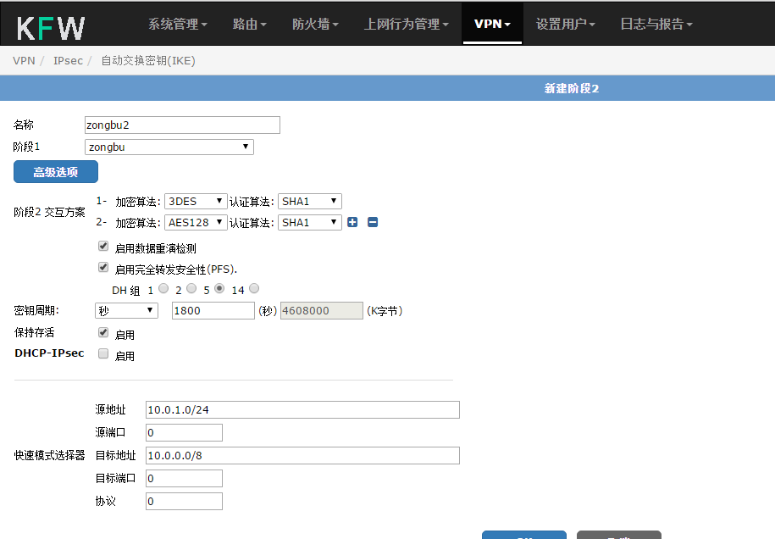Open the 系统管理 menu

pos(177,24)
